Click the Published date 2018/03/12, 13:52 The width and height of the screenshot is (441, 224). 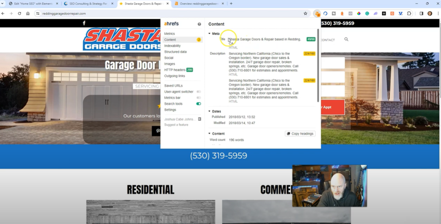[242, 117]
